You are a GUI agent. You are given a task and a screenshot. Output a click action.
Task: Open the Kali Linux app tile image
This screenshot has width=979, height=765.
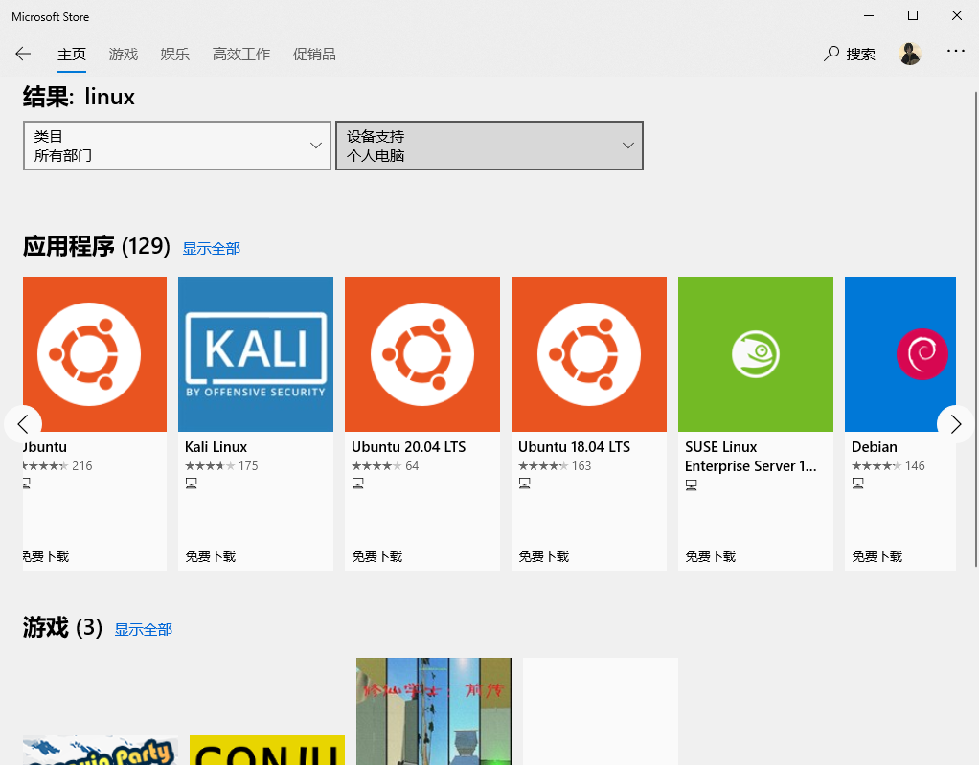256,354
